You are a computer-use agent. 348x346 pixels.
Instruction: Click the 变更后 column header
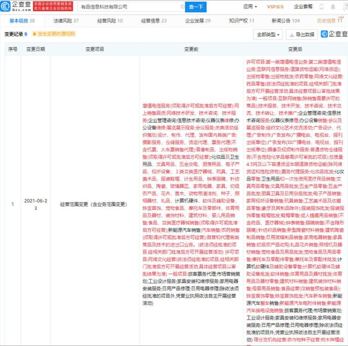click(x=295, y=49)
